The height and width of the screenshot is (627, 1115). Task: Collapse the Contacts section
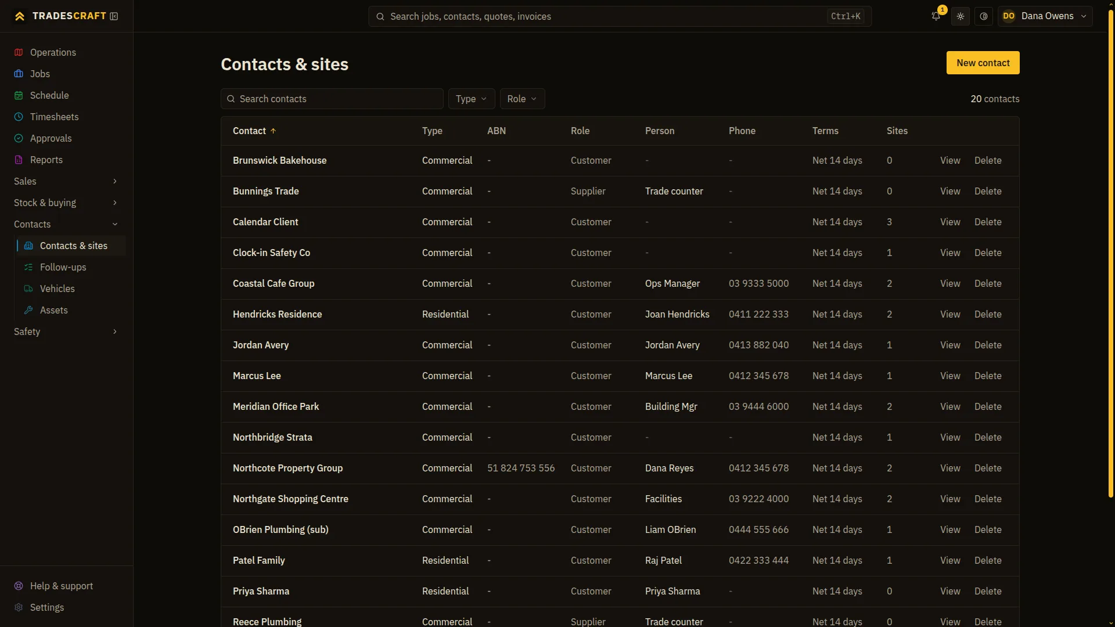(x=66, y=224)
